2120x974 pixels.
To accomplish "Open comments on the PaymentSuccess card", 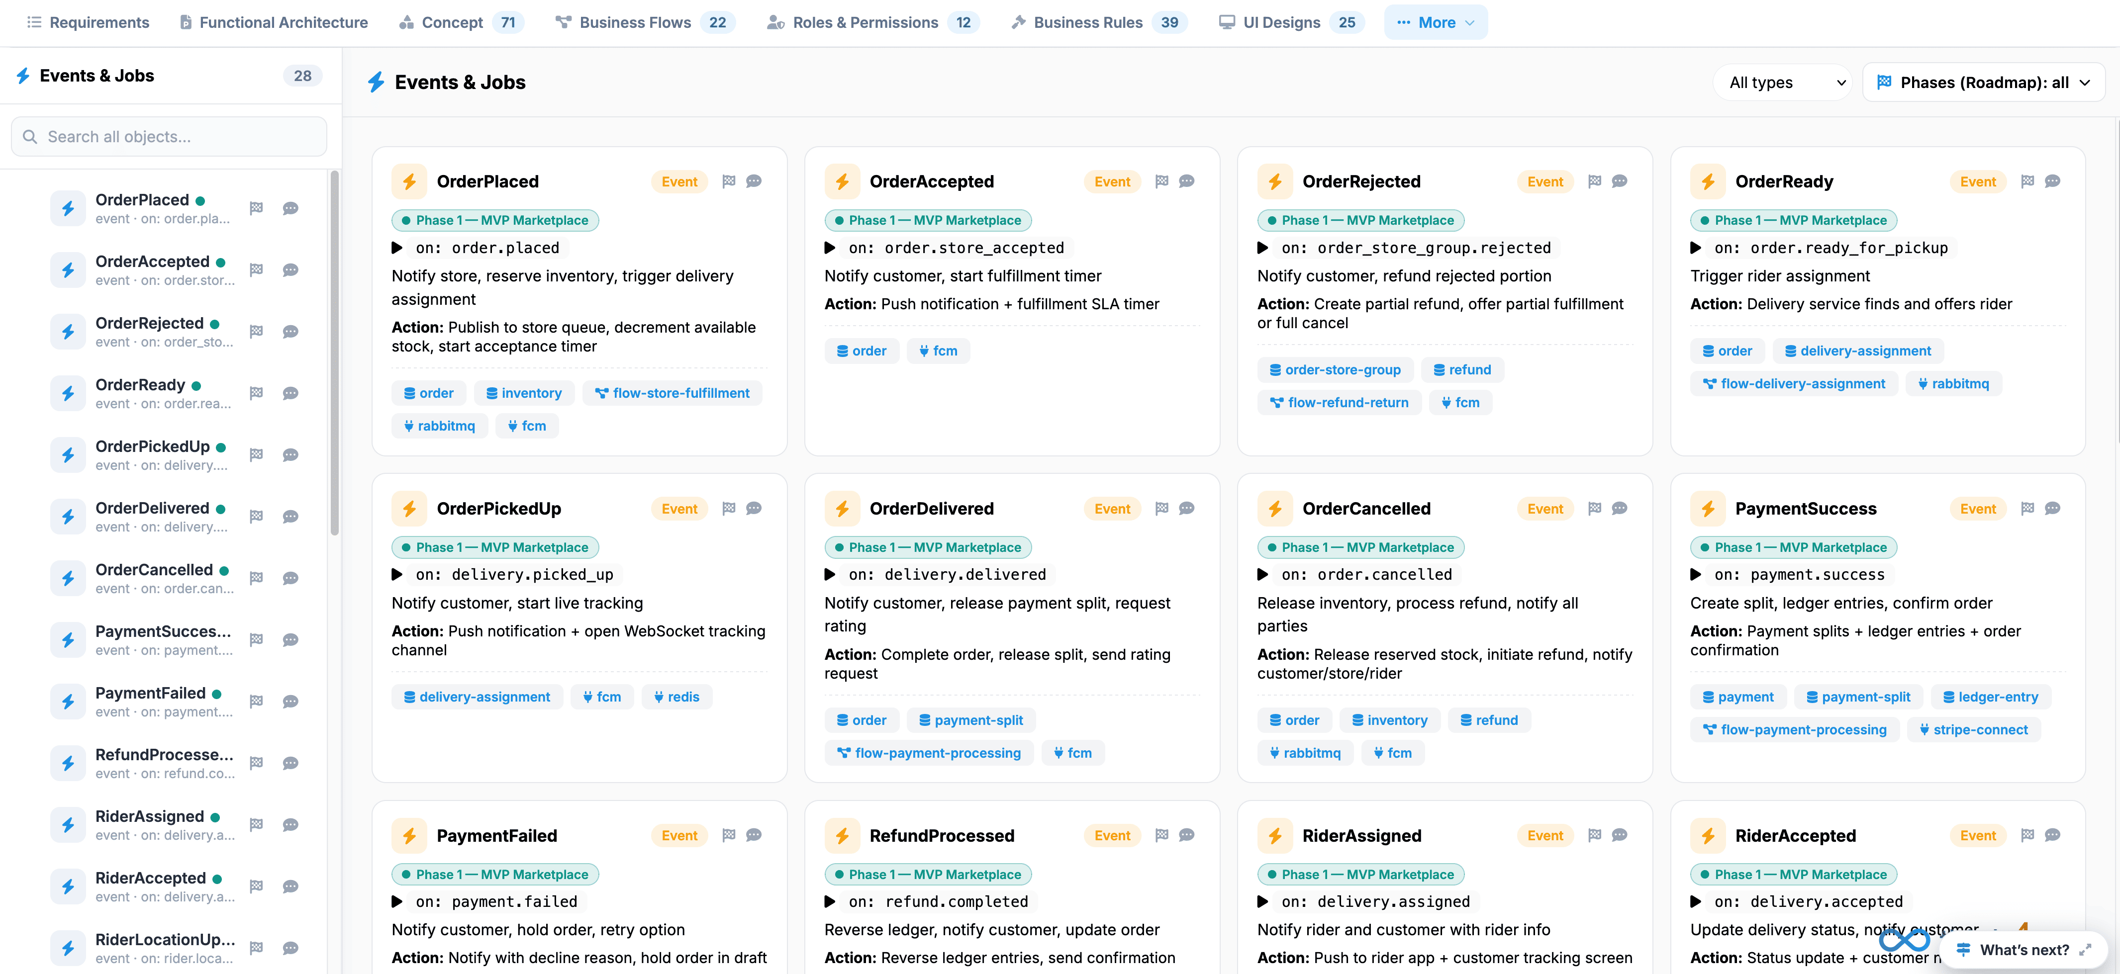I will pos(2052,509).
